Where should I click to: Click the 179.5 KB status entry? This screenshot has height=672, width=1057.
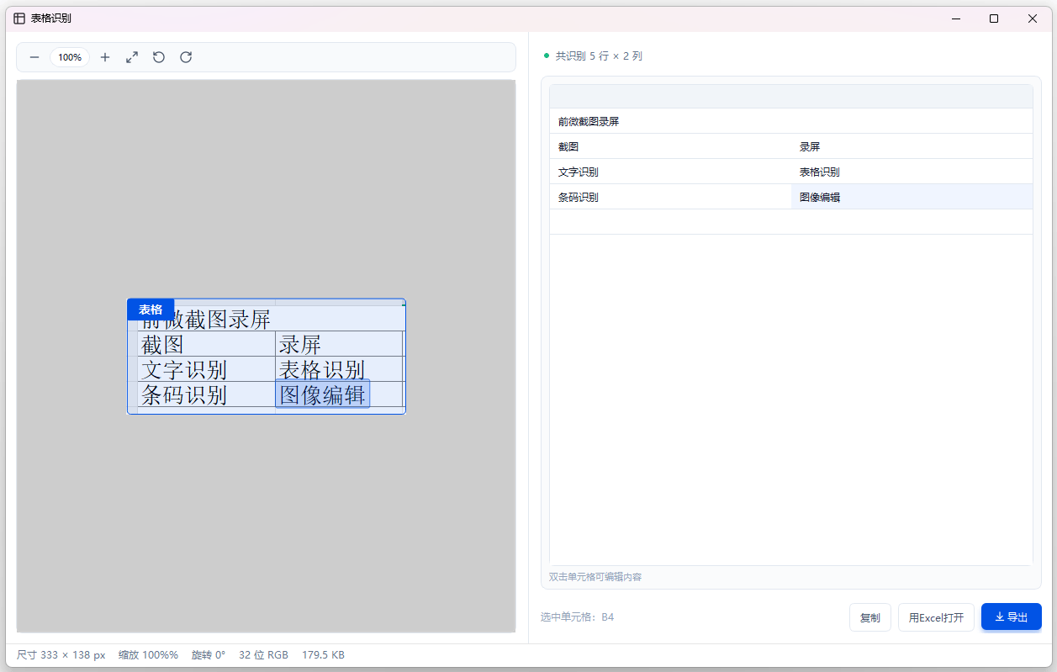[x=323, y=655]
